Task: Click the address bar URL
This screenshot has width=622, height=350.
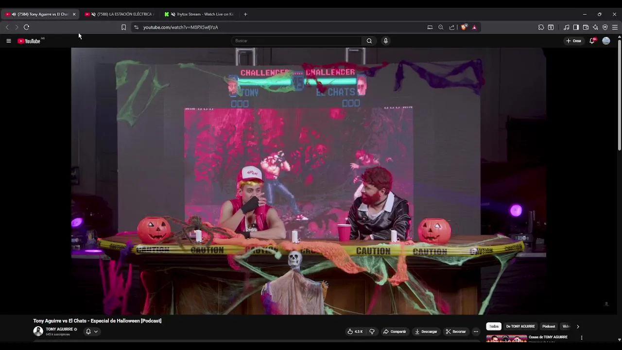Action: pyautogui.click(x=180, y=27)
